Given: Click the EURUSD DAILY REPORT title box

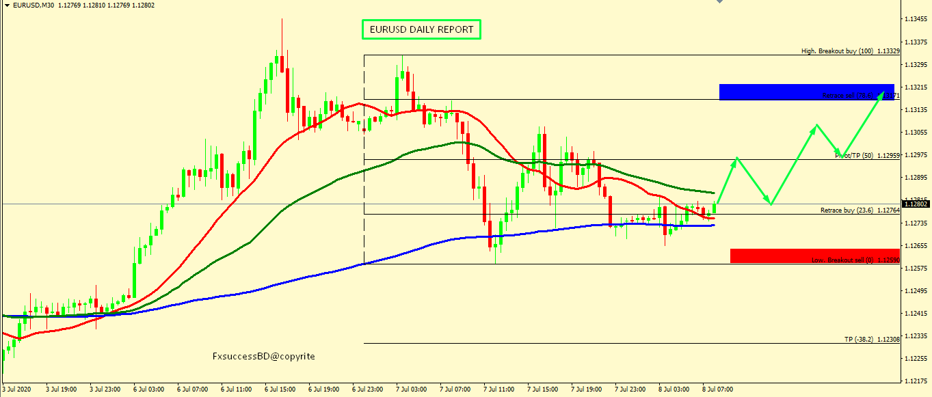Looking at the screenshot, I should click(421, 29).
